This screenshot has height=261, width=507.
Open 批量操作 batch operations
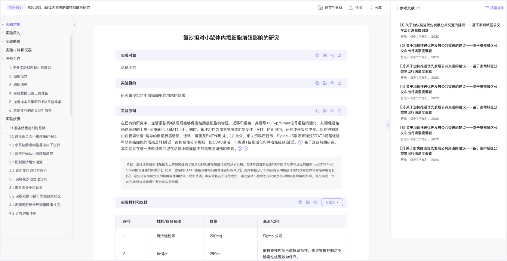tap(494, 8)
